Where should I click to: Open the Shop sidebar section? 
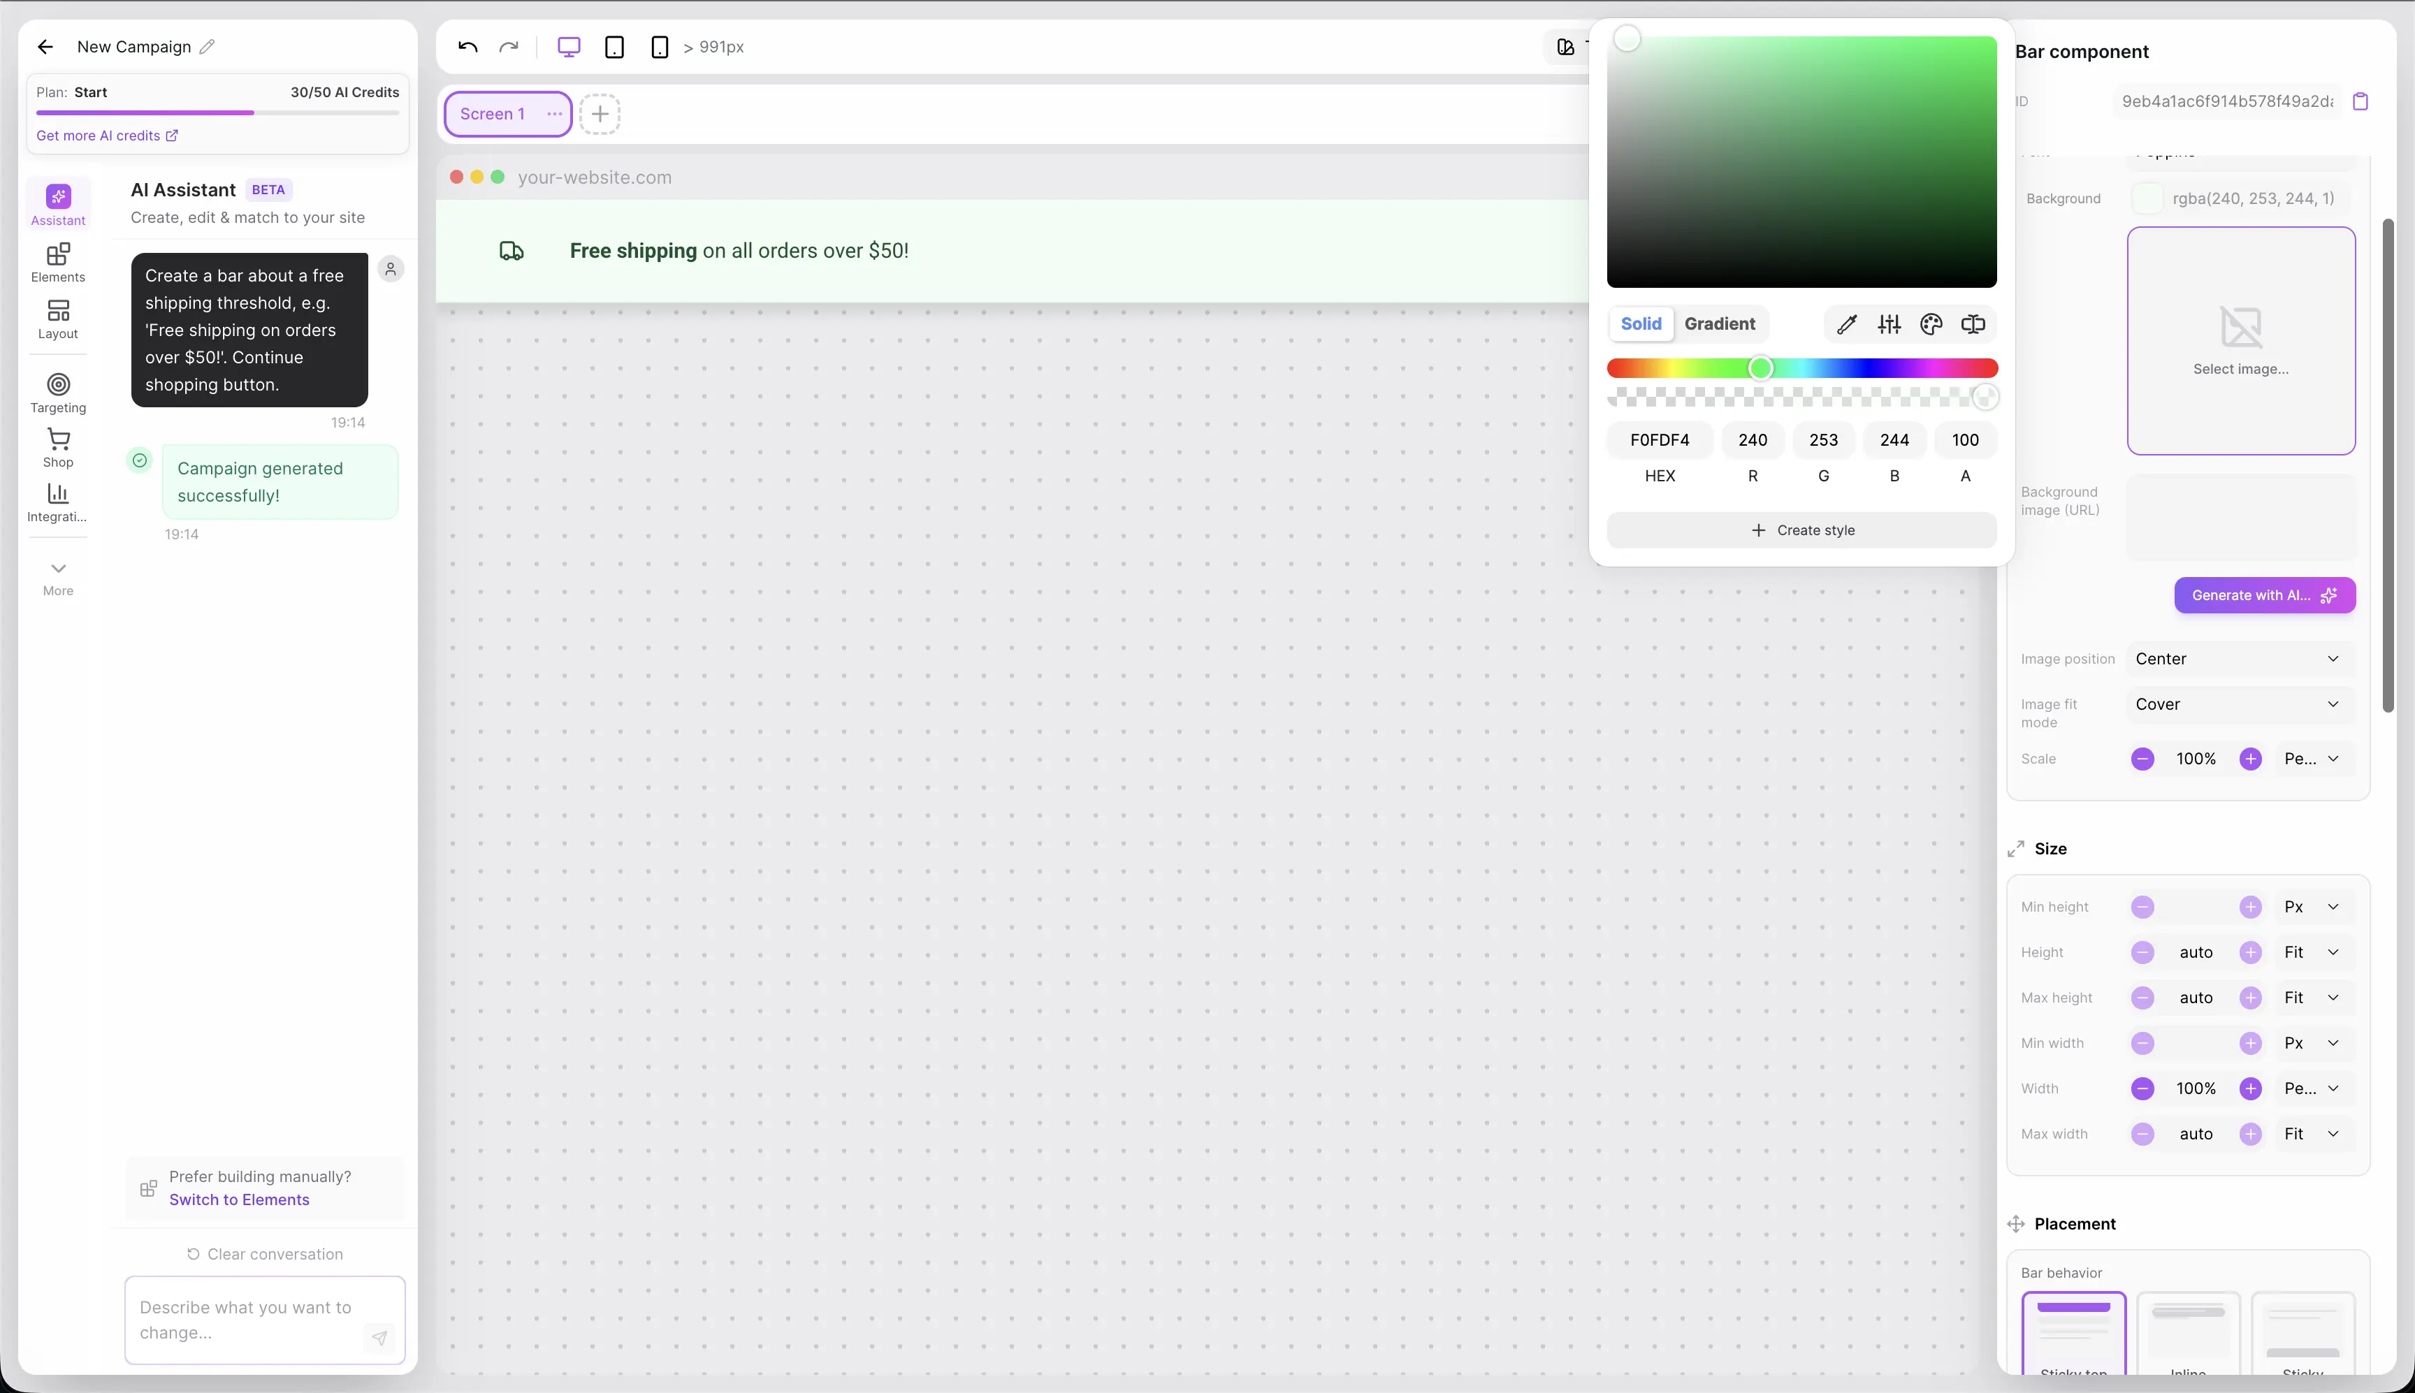point(59,448)
